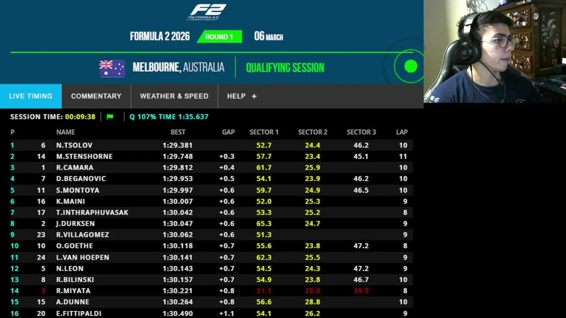This screenshot has width=566, height=318.
Task: Select driver R.VILLAGOMEZ
Action: click(x=83, y=235)
